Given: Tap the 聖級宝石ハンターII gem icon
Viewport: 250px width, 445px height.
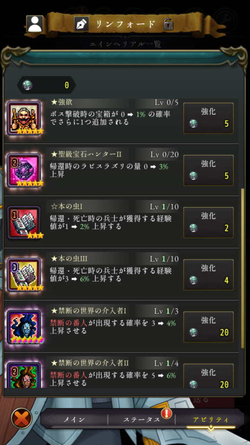Looking at the screenshot, I should pyautogui.click(x=24, y=170).
